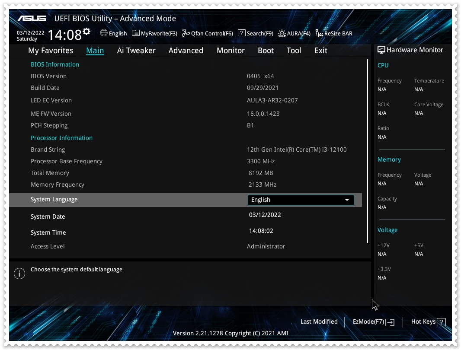Viewport: 461px width, 350px height.
Task: Go to the Exit tab
Action: 321,51
